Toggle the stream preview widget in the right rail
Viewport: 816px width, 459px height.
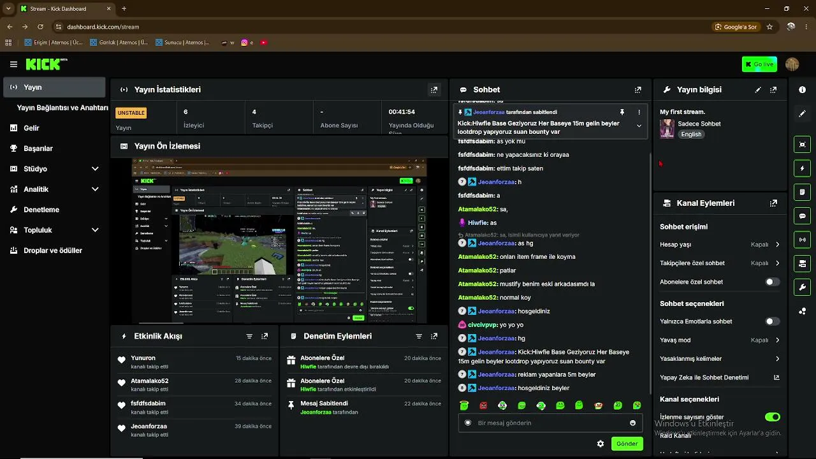click(x=802, y=145)
